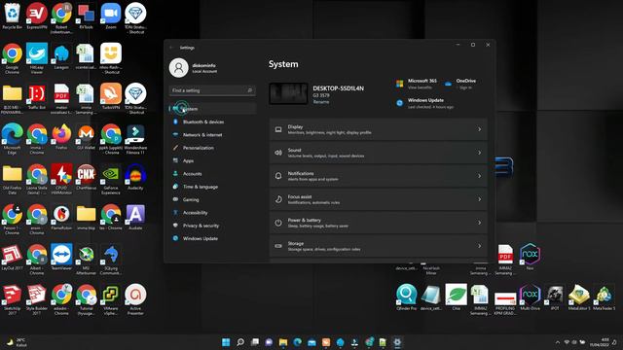This screenshot has height=350, width=623.
Task: Select the Zoom desktop icon
Action: (x=110, y=17)
